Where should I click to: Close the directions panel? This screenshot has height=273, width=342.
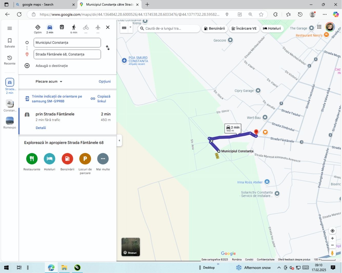[108, 27]
